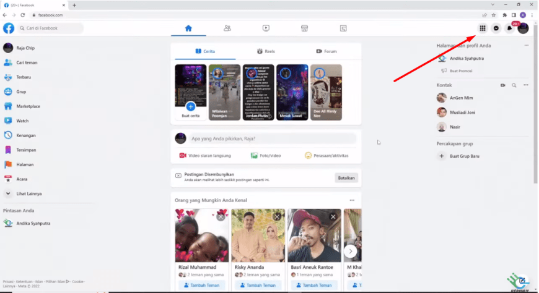Screen dimensions: 539x293
Task: Dismiss Rizal Muhammad suggestion card
Action: tap(221, 217)
